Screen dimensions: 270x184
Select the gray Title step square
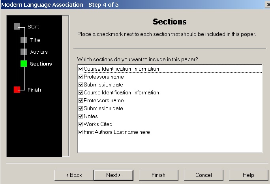point(24,40)
